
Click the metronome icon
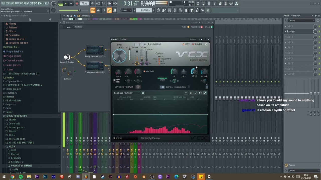[93, 3]
